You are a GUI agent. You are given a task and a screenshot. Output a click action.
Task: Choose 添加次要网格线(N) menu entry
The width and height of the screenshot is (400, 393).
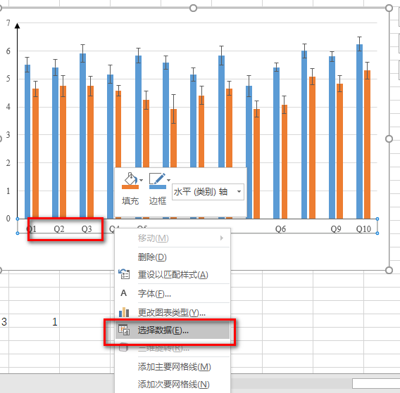click(x=173, y=384)
